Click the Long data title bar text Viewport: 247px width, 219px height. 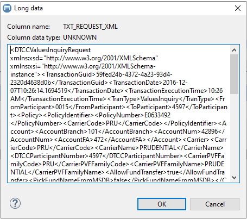(x=28, y=8)
